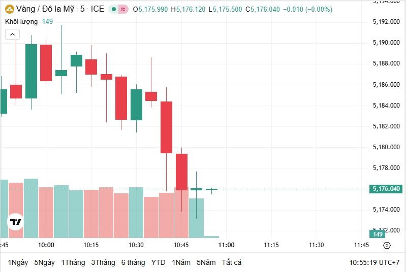Click the gold symbol logo icon
Screen dimensions: 406x272
[x=10, y=9]
